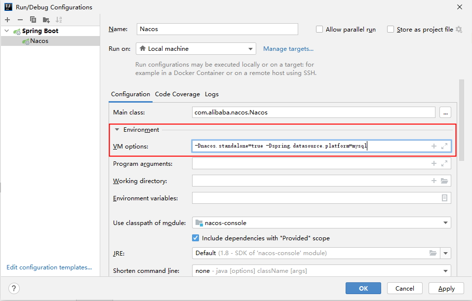Enable Allow parallel run
The height and width of the screenshot is (301, 472).
tap(319, 29)
